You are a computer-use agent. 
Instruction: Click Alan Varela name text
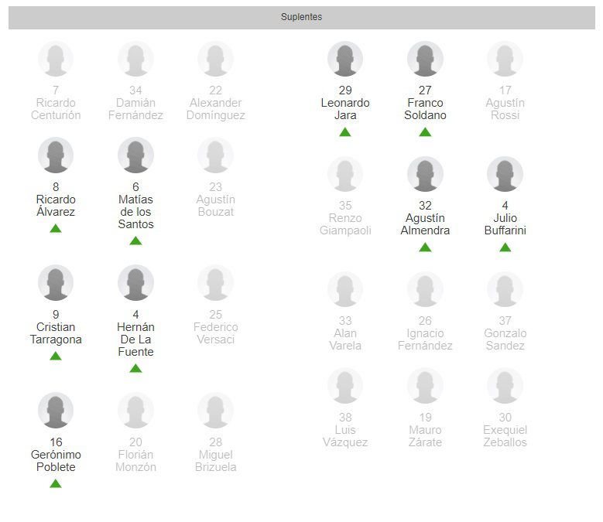(x=345, y=339)
